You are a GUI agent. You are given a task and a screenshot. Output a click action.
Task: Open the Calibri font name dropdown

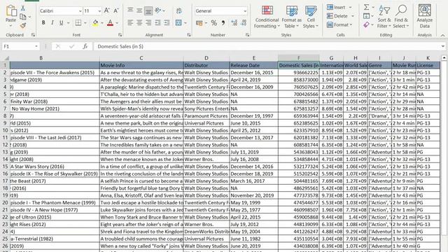coord(80,11)
